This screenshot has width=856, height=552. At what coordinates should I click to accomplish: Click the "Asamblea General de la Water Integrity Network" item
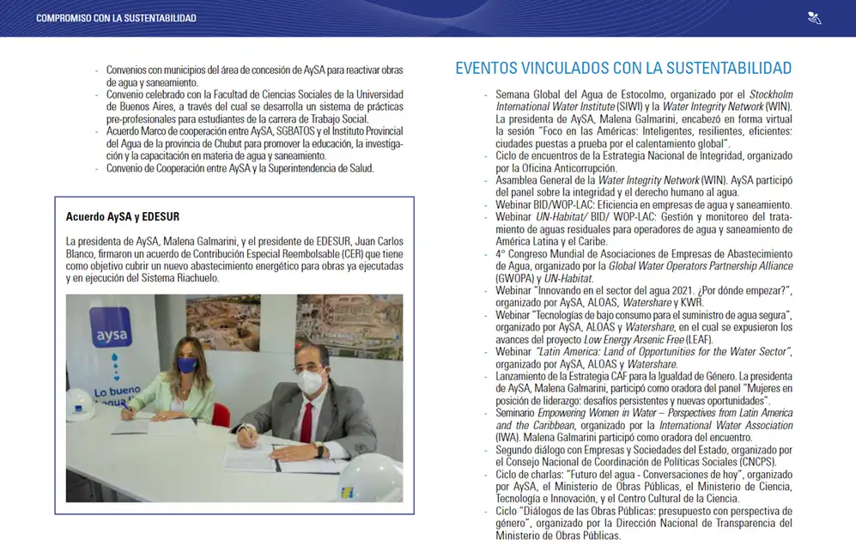[x=644, y=186]
